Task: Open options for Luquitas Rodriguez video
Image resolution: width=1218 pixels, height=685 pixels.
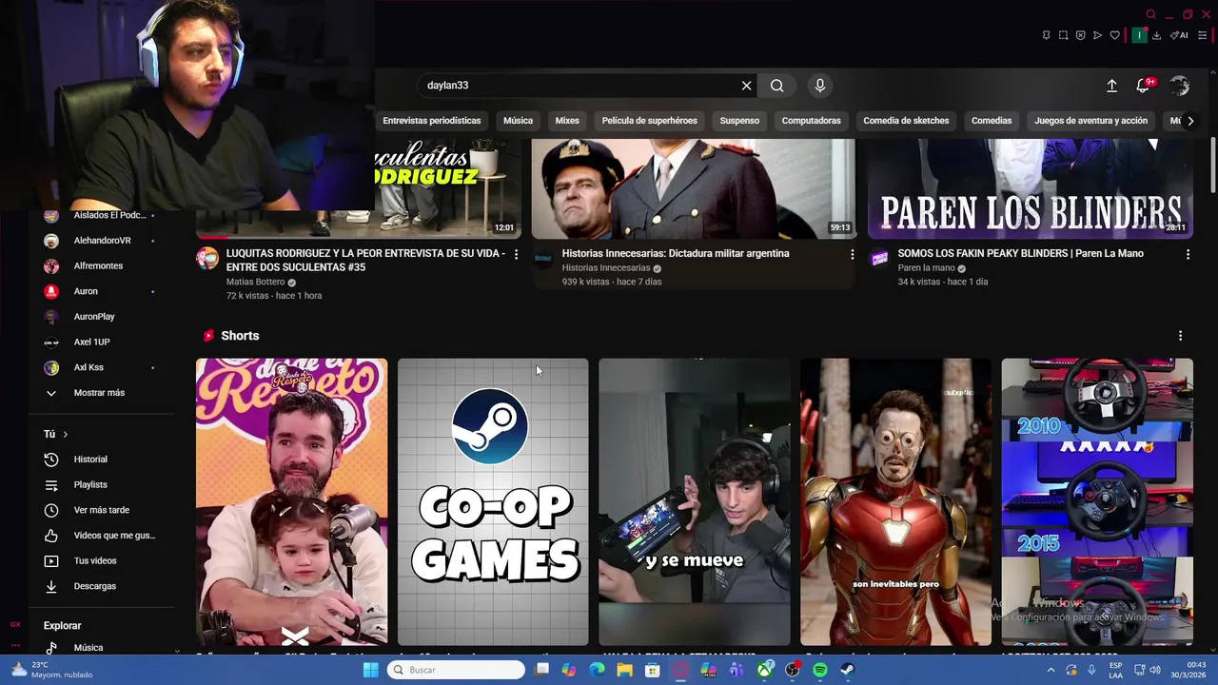Action: point(517,254)
